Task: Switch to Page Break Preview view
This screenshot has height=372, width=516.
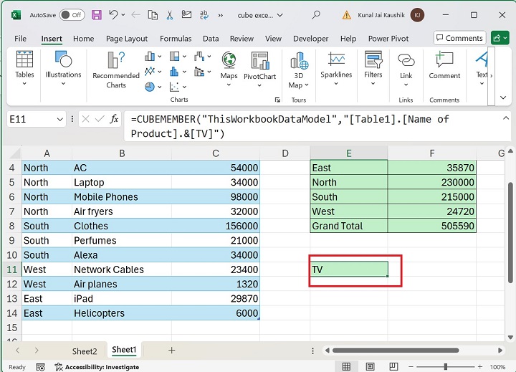Action: 396,366
